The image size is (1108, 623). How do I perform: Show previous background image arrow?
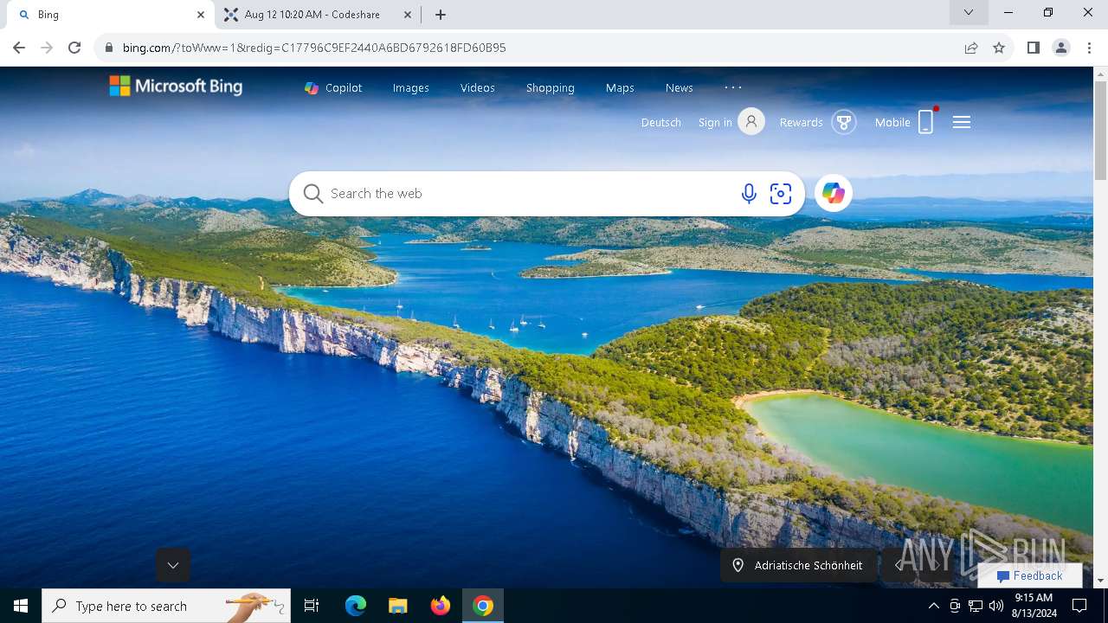(x=899, y=565)
